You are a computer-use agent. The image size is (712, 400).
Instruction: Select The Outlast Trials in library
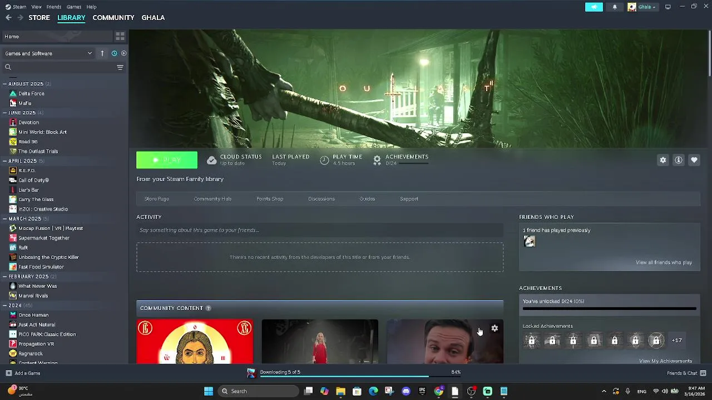click(x=38, y=151)
